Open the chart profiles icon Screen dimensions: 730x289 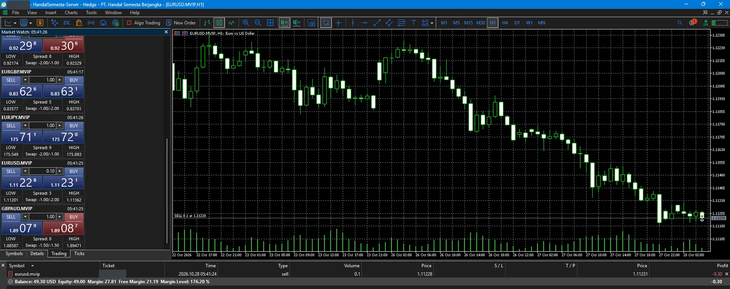pyautogui.click(x=24, y=23)
